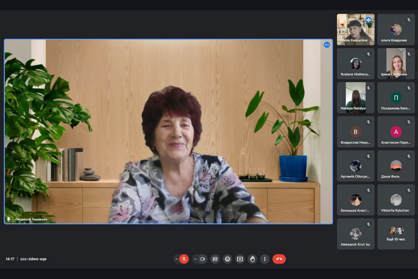Select ольга бледнова participant tile
The image size is (418, 279).
[x=396, y=29]
